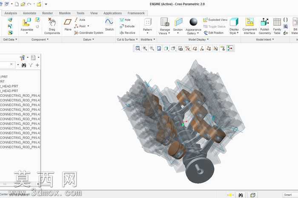
Task: Click the plus add filter button in model tree
Action: [37, 65]
